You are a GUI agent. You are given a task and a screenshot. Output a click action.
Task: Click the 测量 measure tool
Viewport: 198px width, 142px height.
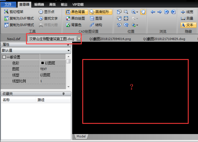tap(187, 18)
